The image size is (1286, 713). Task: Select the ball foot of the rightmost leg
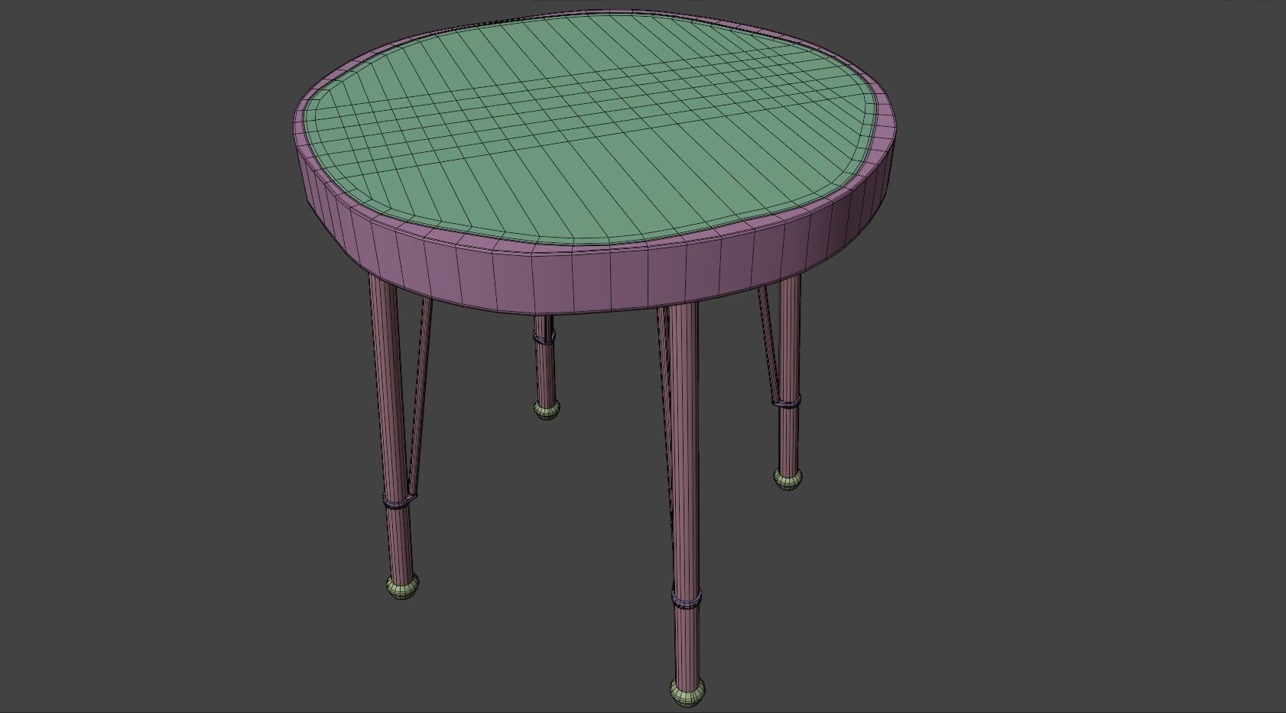(x=788, y=479)
